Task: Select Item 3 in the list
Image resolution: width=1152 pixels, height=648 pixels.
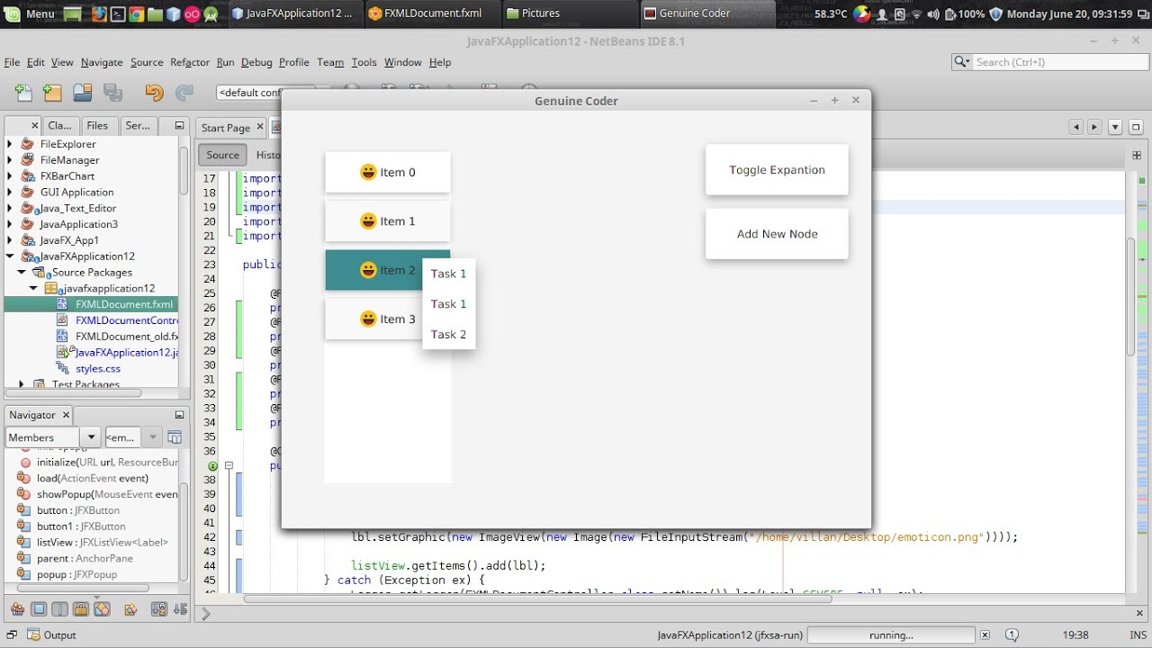Action: (x=387, y=319)
